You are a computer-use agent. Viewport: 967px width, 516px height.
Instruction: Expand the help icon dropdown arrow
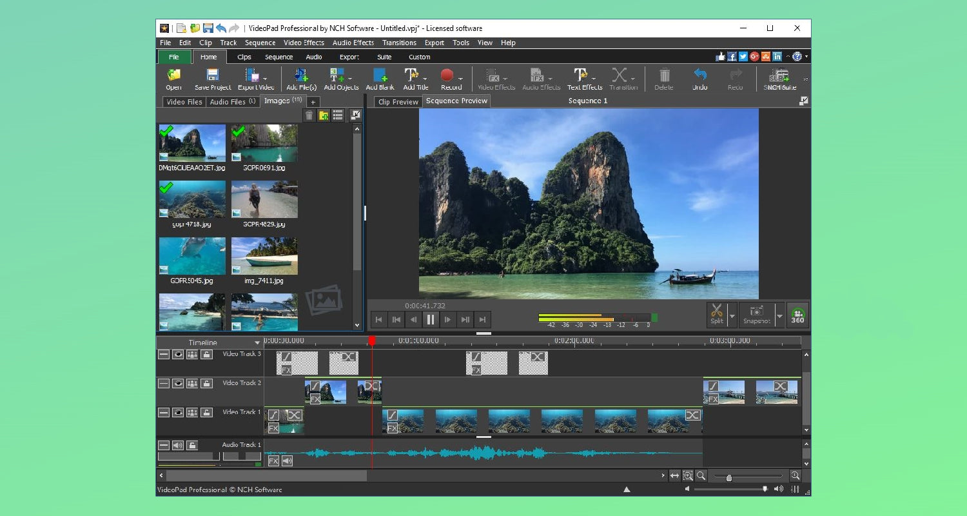pos(806,57)
